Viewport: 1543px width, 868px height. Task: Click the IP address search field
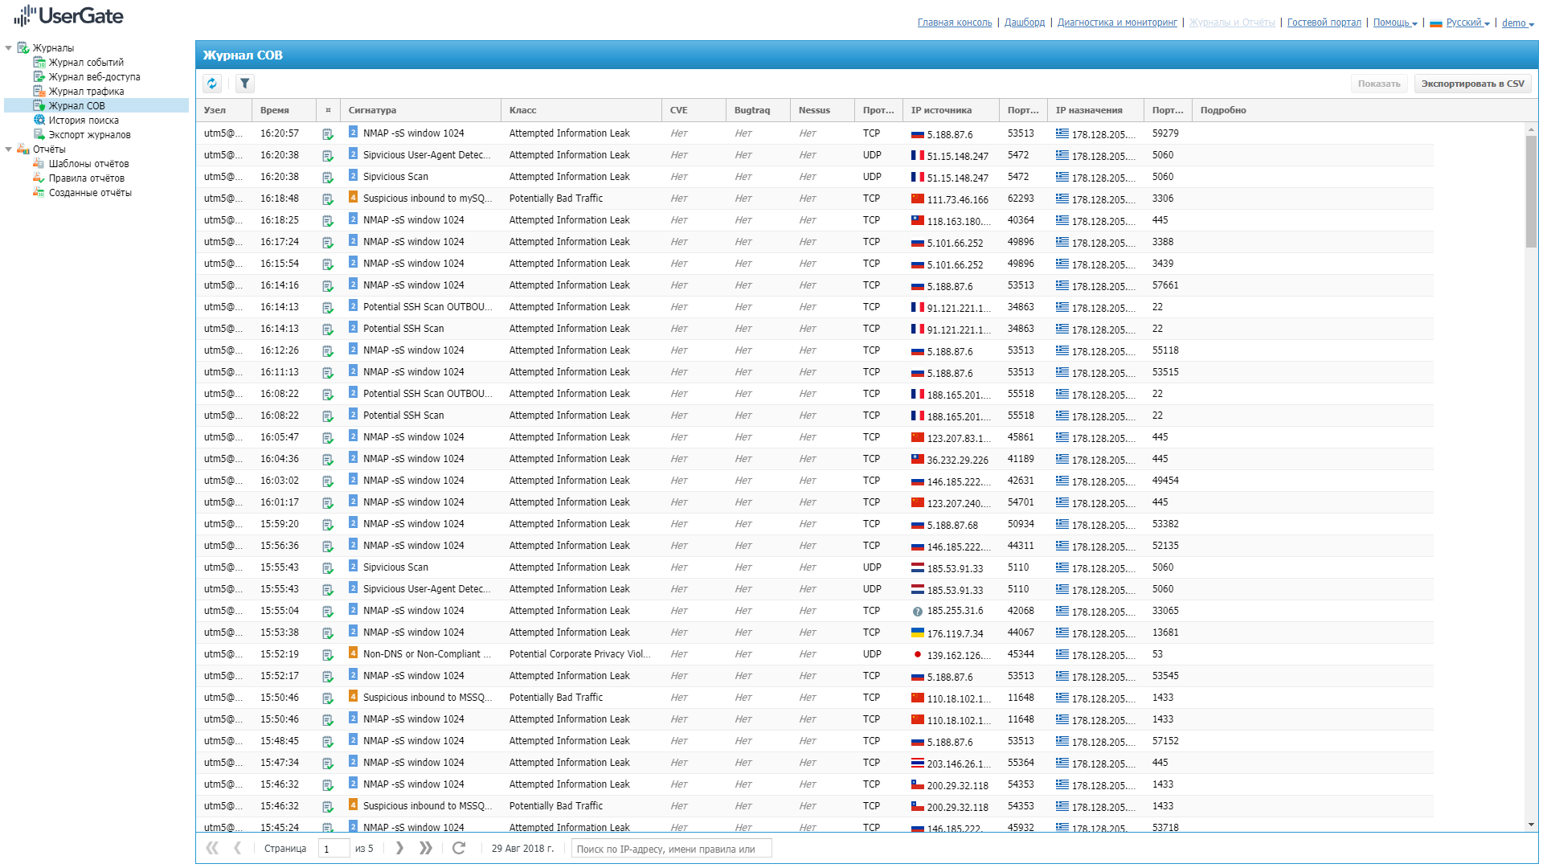pyautogui.click(x=671, y=849)
